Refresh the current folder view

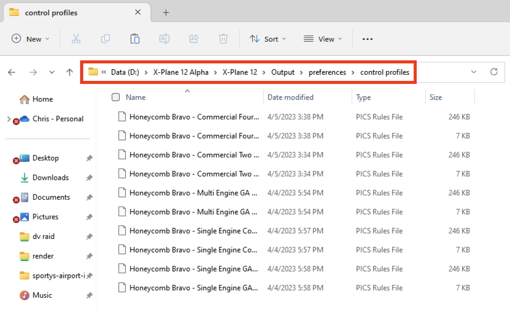tap(494, 72)
